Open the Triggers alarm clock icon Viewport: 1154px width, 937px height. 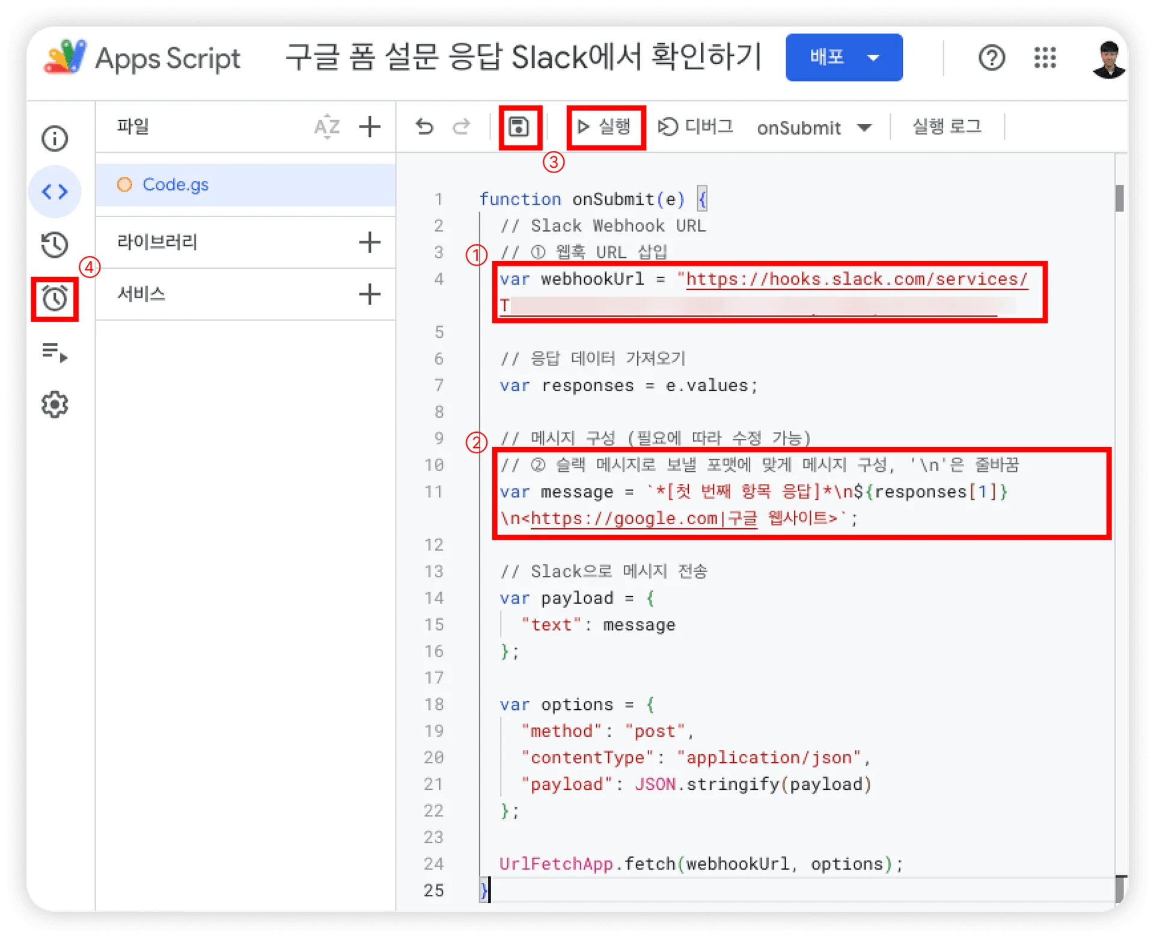(55, 299)
